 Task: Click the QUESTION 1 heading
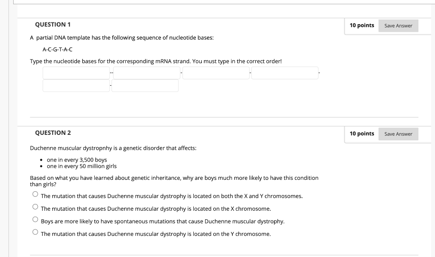[x=53, y=24]
